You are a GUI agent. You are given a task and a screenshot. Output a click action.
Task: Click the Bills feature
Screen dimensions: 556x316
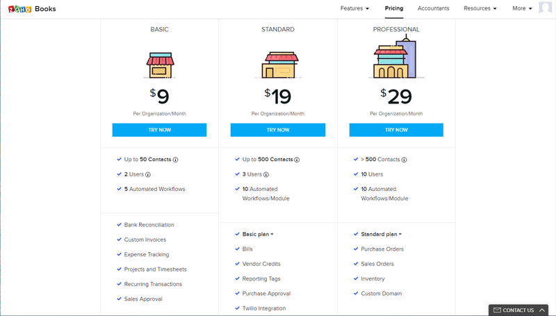point(247,249)
